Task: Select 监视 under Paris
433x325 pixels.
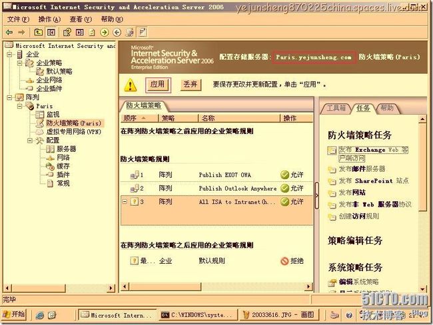Action: (x=53, y=115)
